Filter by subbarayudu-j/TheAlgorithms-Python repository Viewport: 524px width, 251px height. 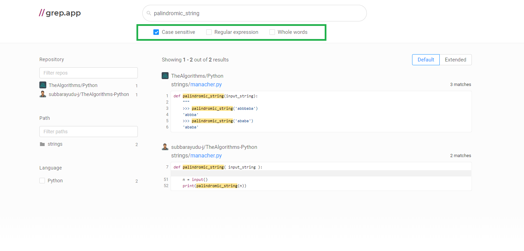pos(89,94)
